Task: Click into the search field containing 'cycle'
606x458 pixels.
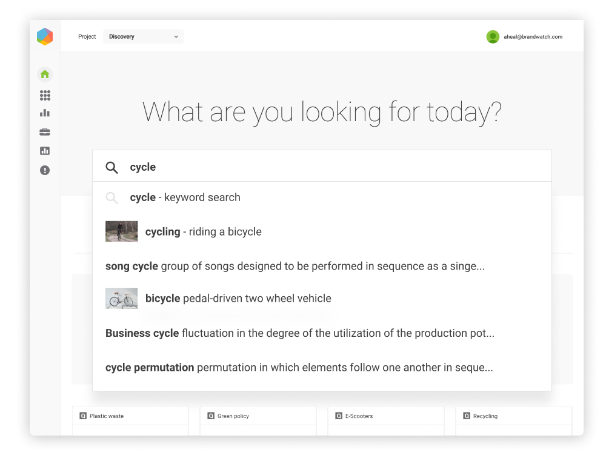Action: tap(333, 167)
